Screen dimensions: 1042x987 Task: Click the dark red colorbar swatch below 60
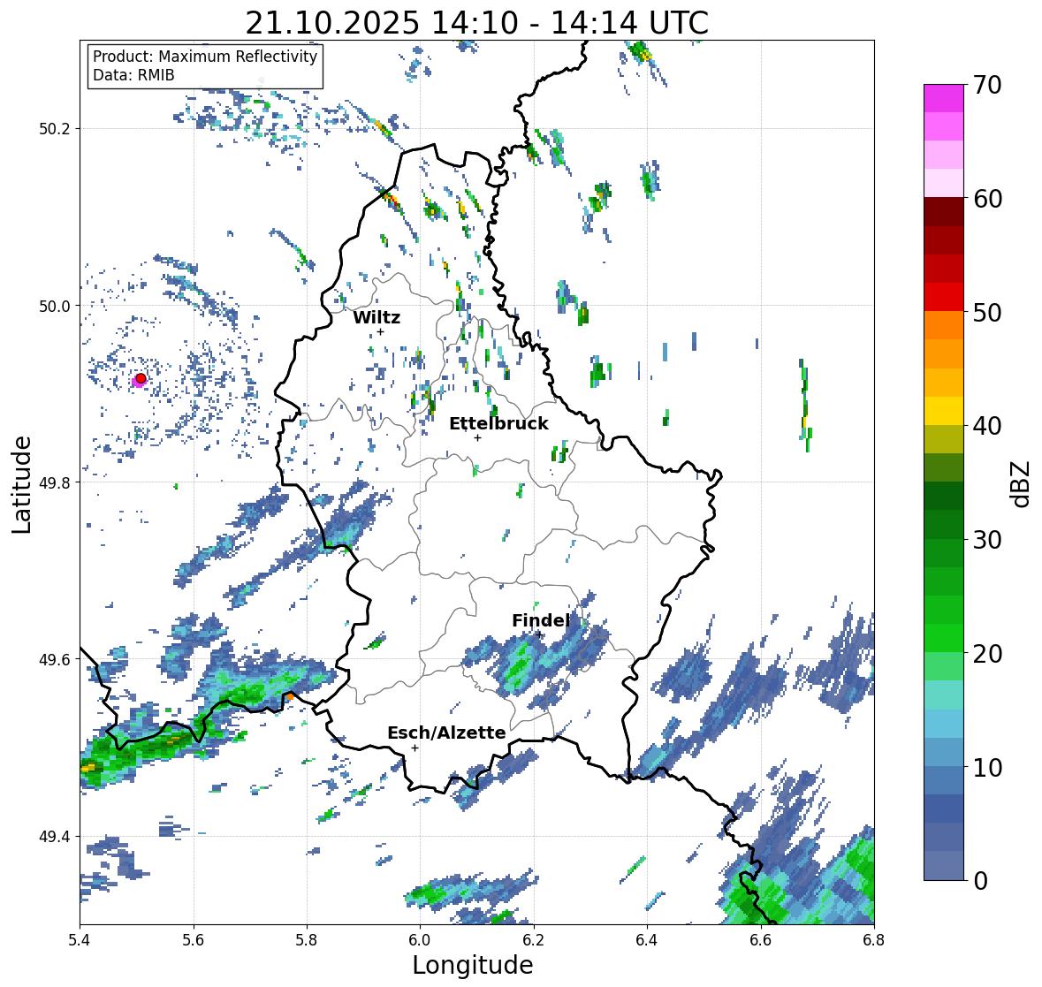tap(944, 212)
